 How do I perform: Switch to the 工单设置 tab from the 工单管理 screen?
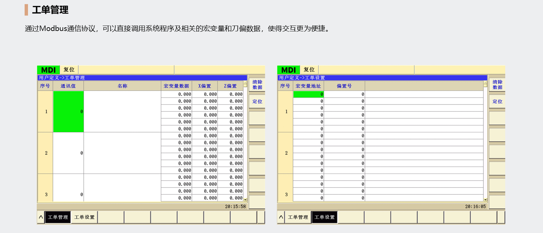point(84,217)
